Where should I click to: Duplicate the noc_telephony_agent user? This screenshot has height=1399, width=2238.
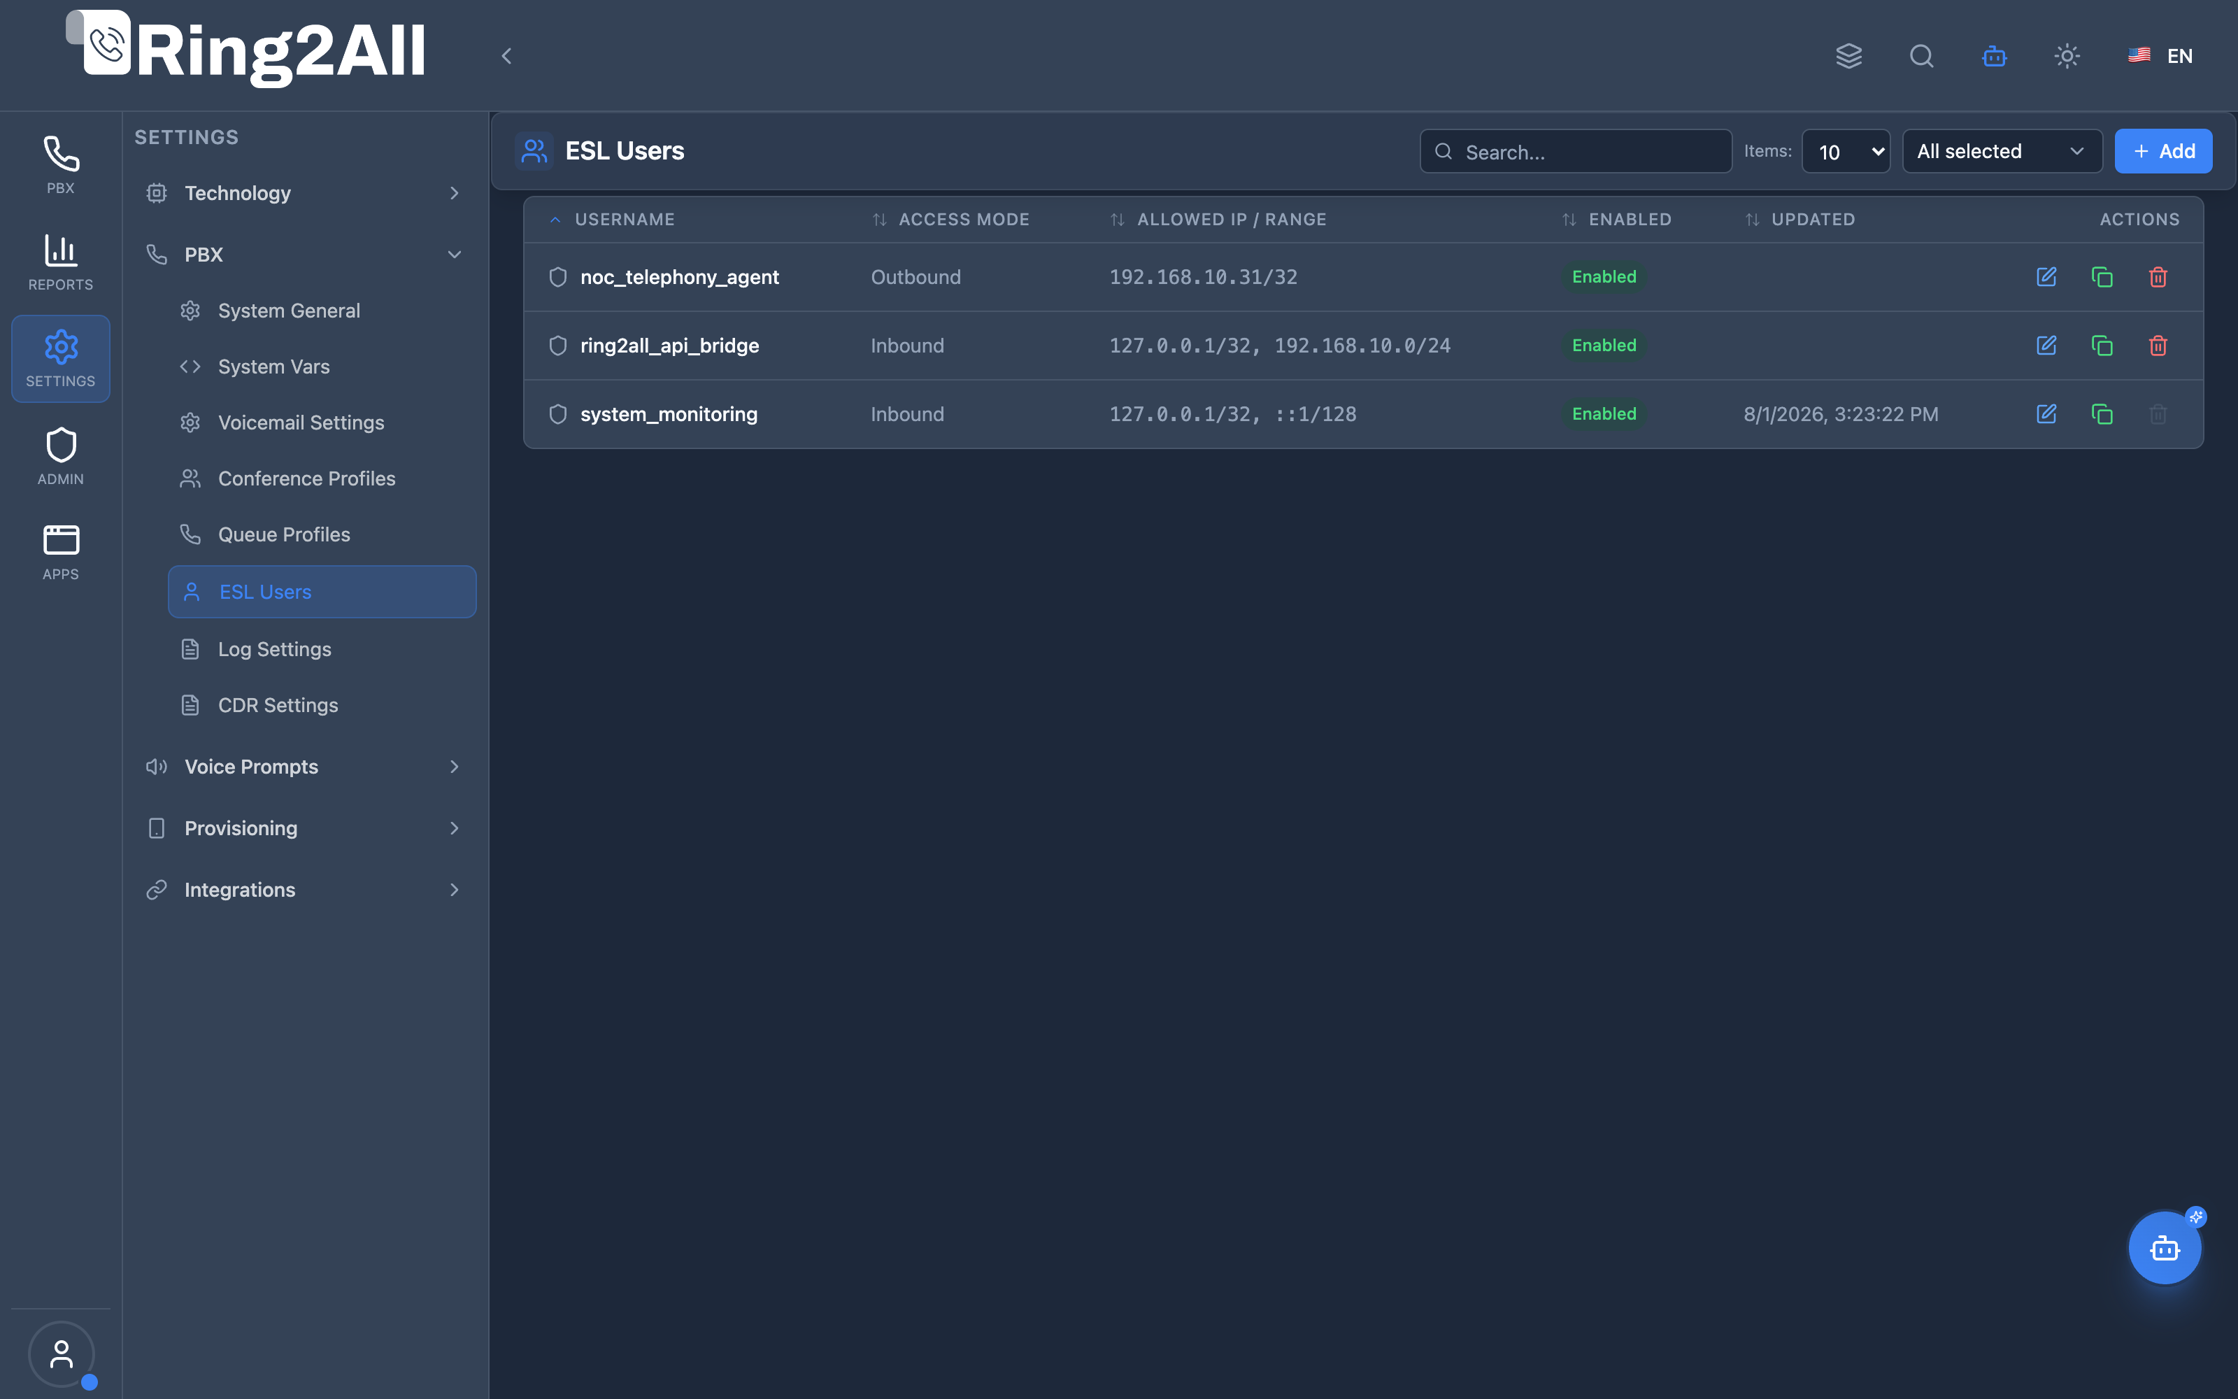tap(2102, 277)
